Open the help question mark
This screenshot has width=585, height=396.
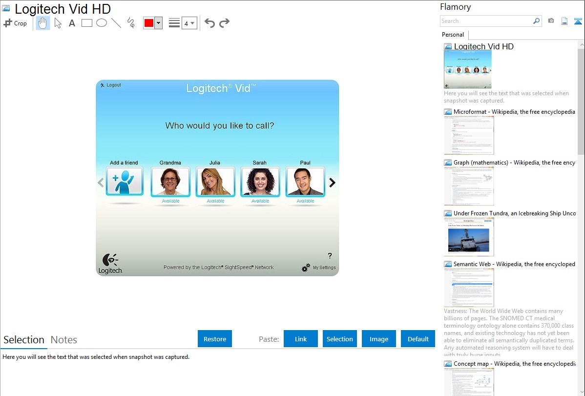[x=330, y=256]
